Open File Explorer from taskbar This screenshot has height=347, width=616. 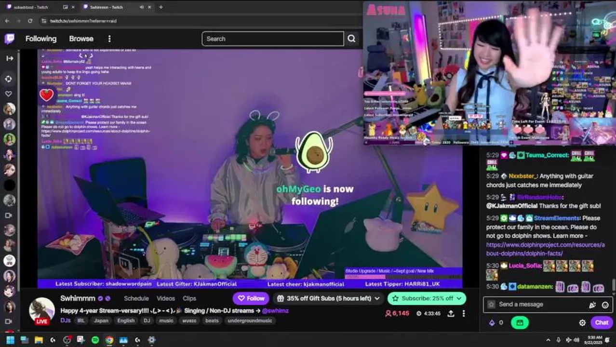tap(39, 340)
